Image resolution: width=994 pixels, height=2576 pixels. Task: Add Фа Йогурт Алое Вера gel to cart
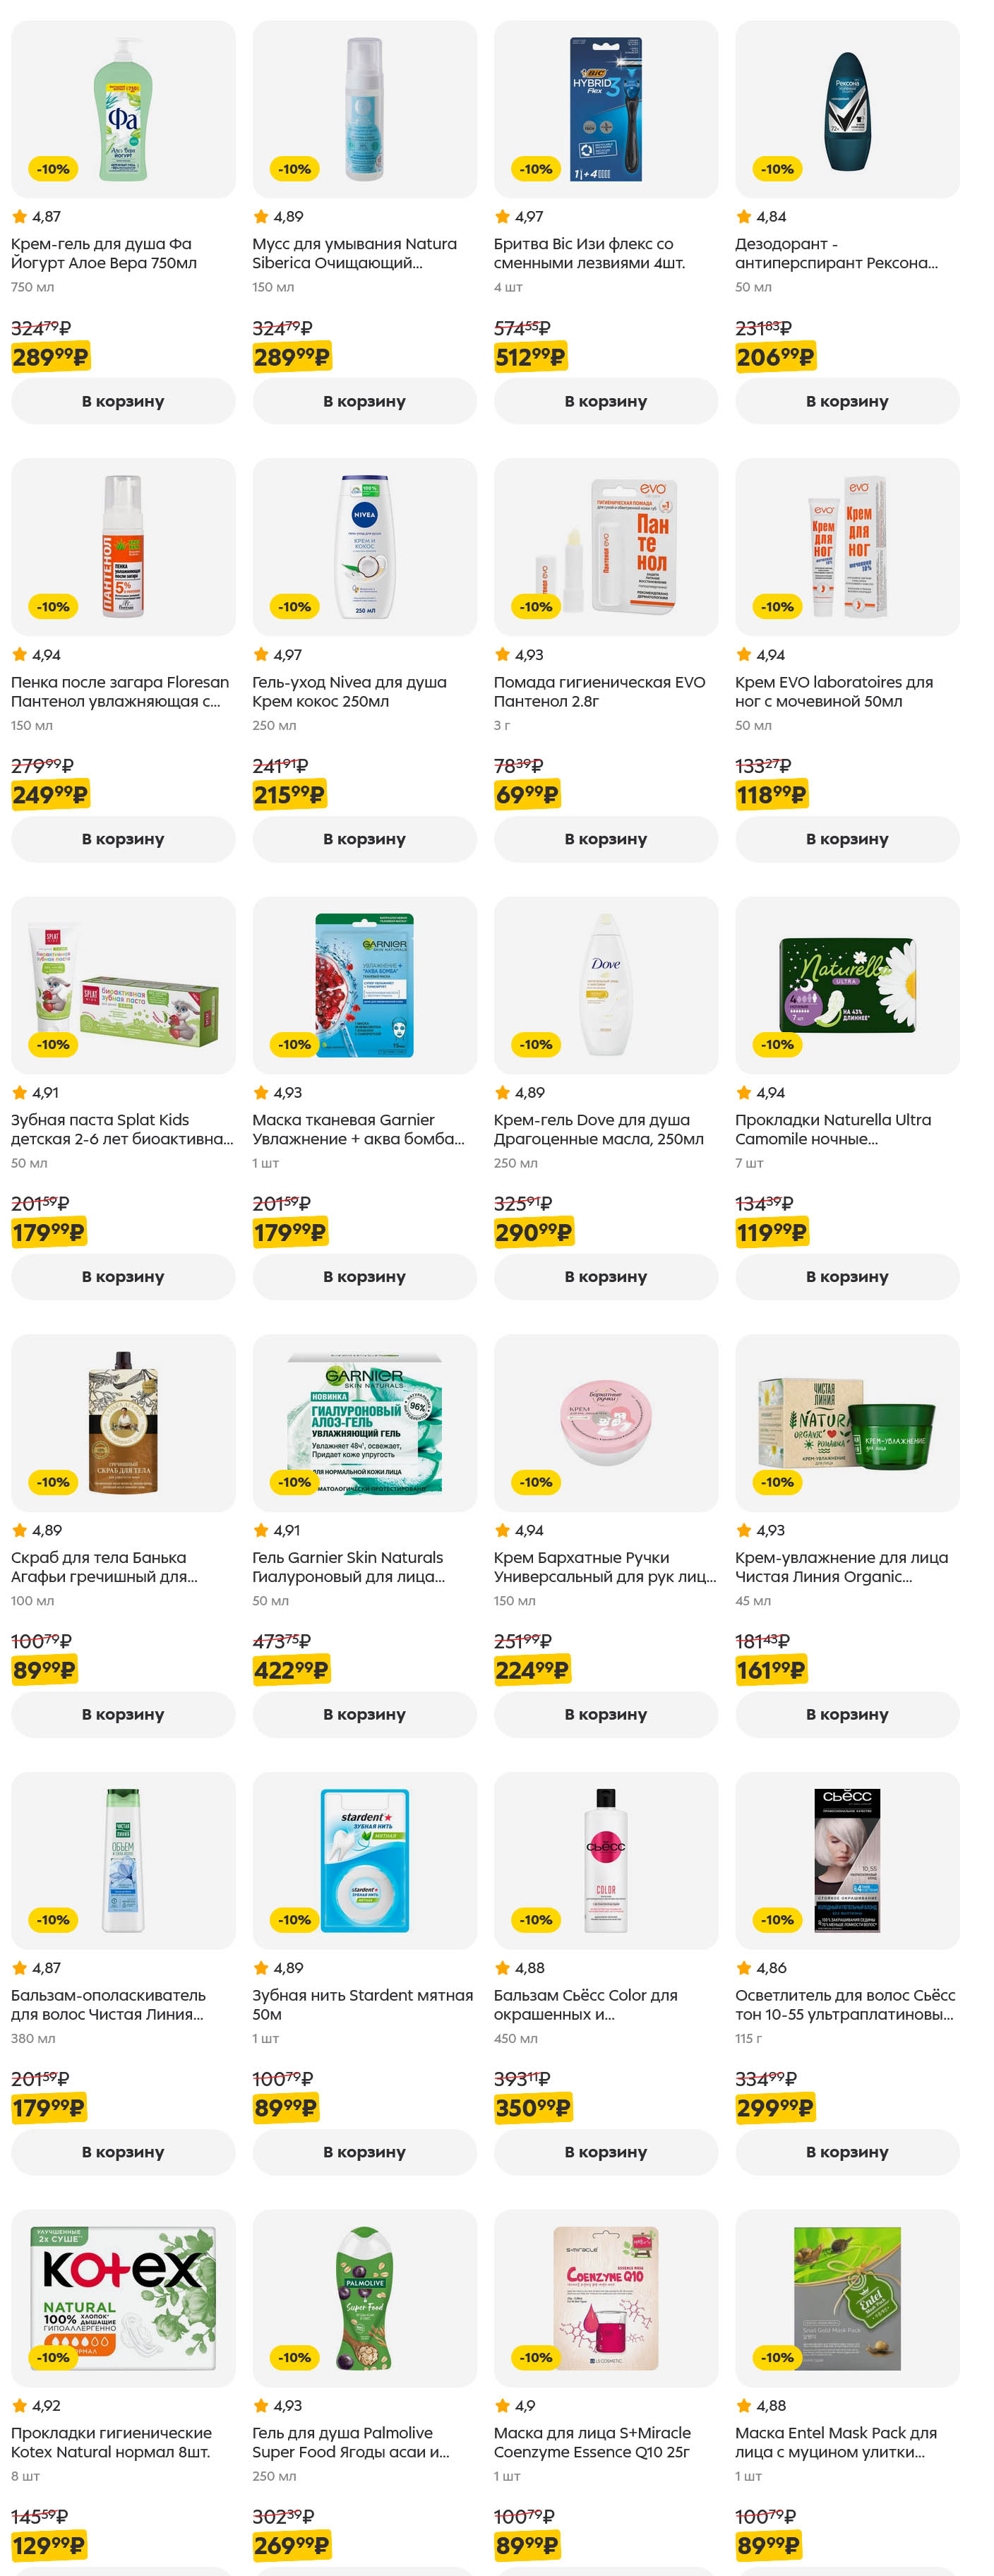123,401
